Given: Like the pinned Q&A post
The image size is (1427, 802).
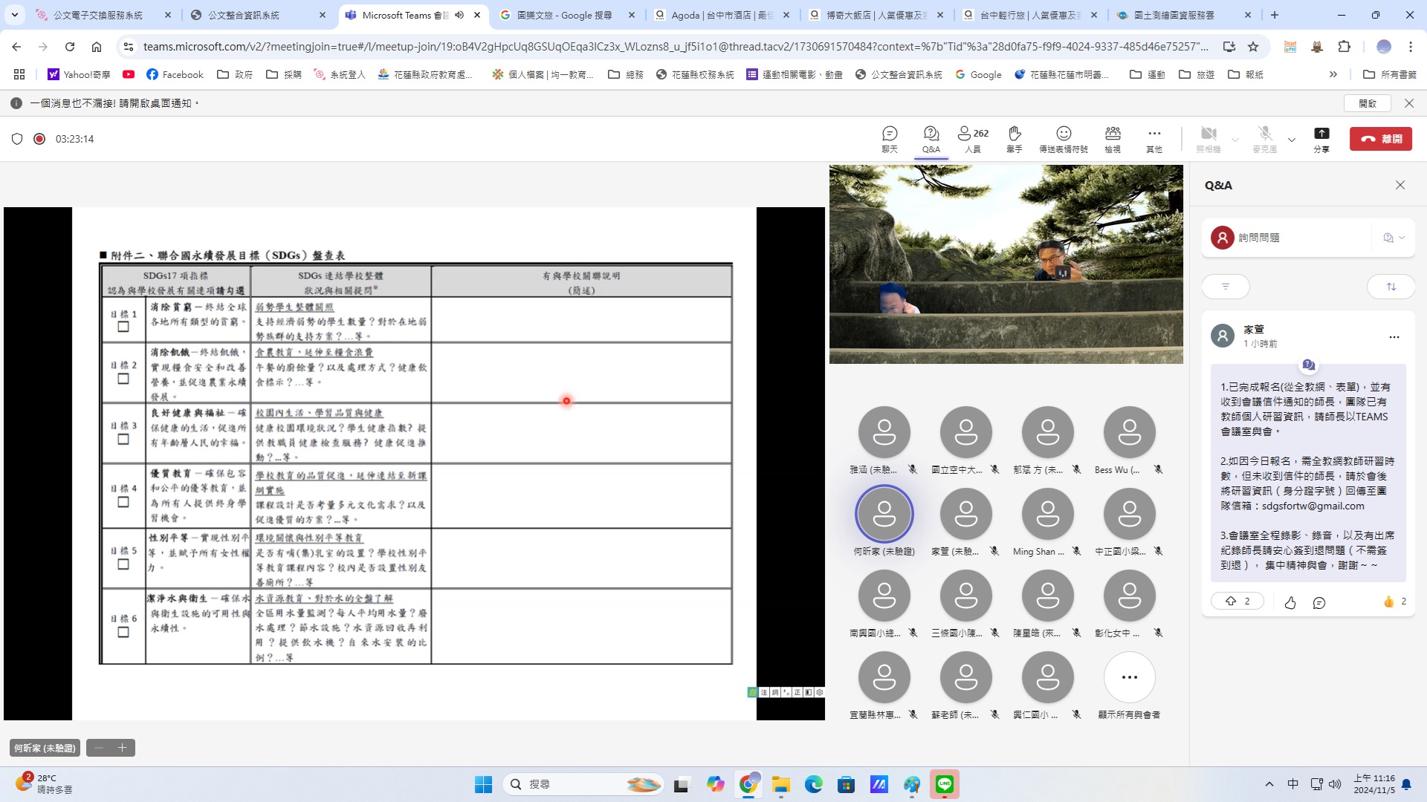Looking at the screenshot, I should [1290, 603].
